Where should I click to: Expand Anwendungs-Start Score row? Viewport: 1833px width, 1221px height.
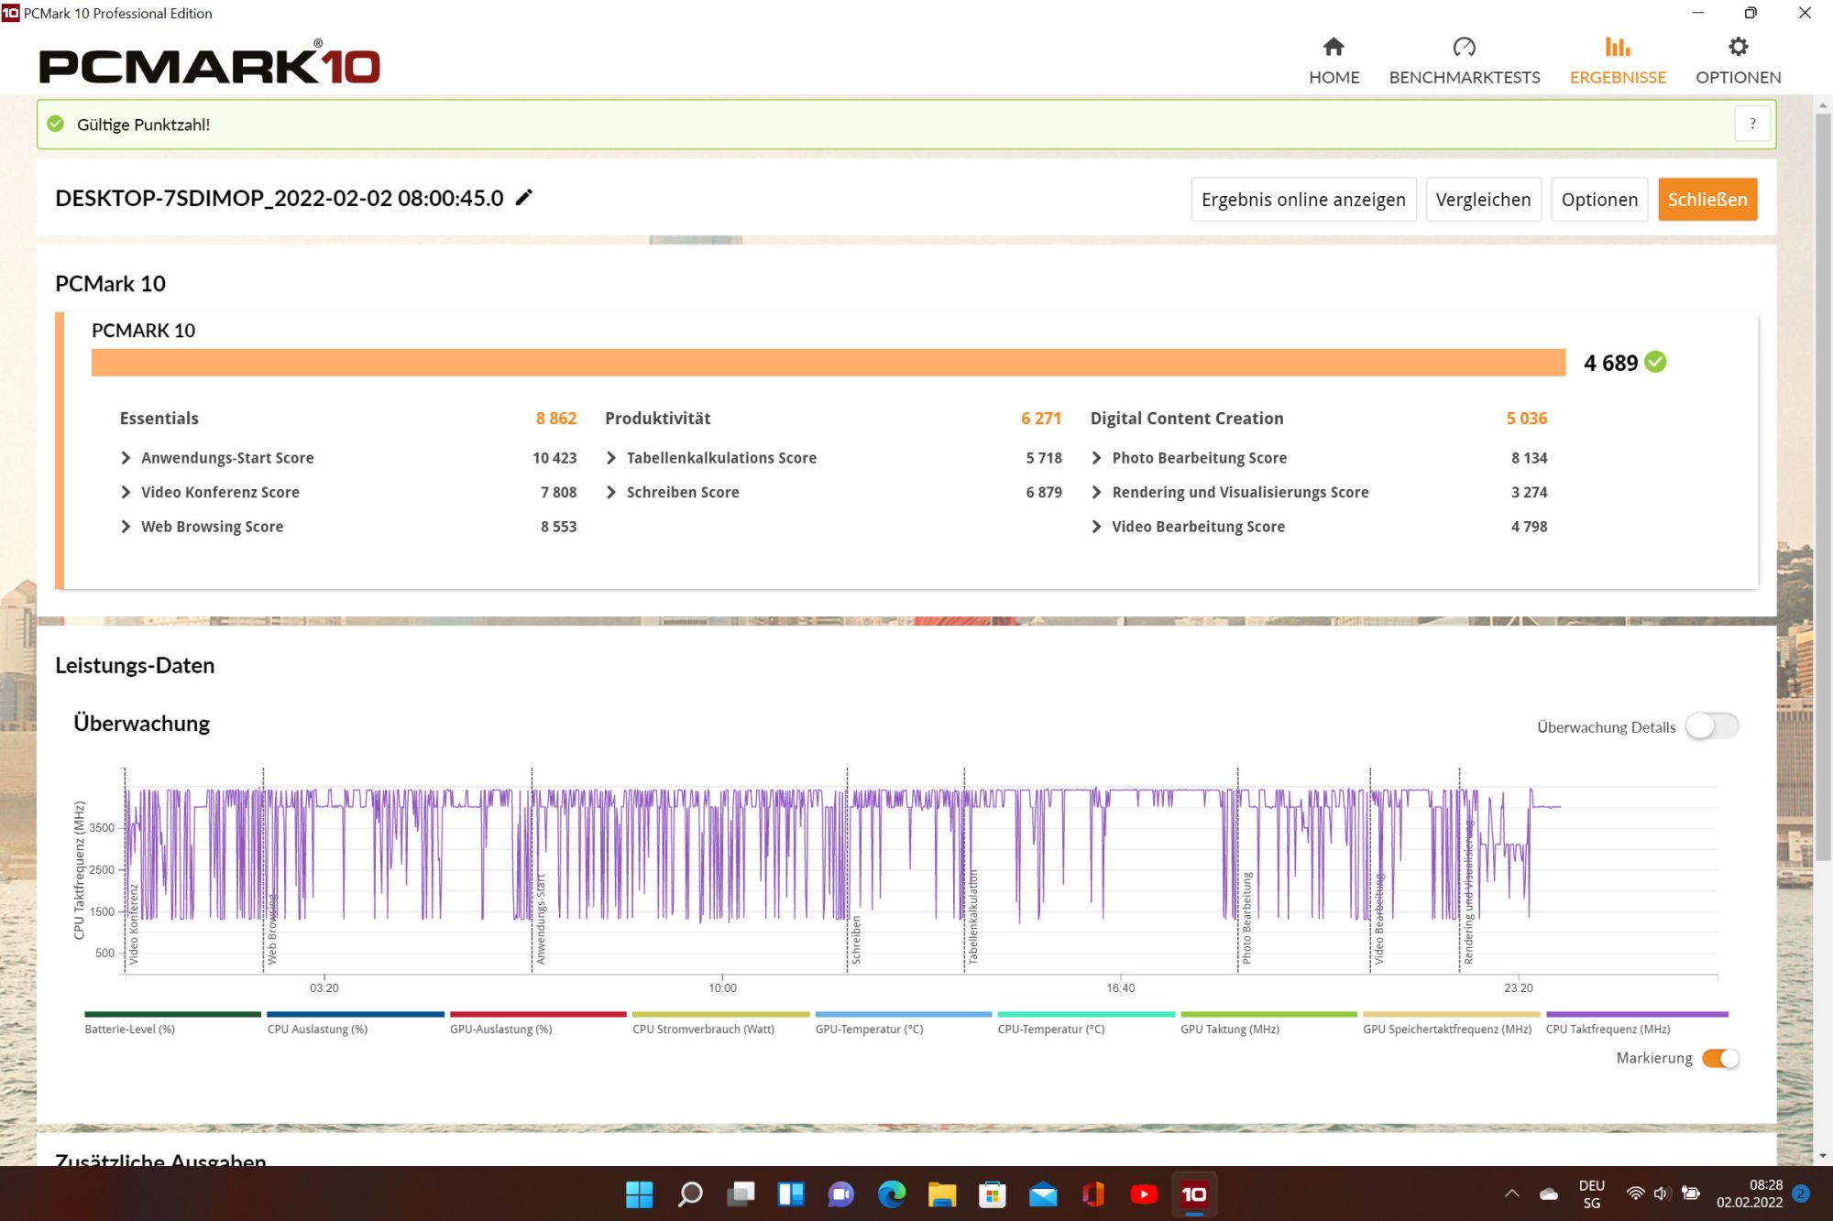pos(348,457)
